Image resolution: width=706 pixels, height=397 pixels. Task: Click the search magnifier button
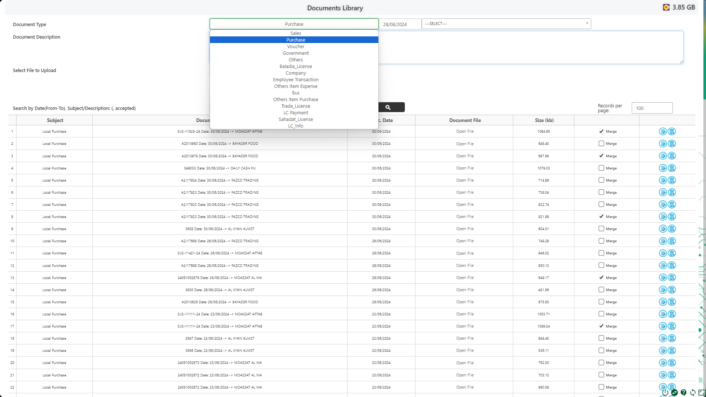click(x=389, y=107)
